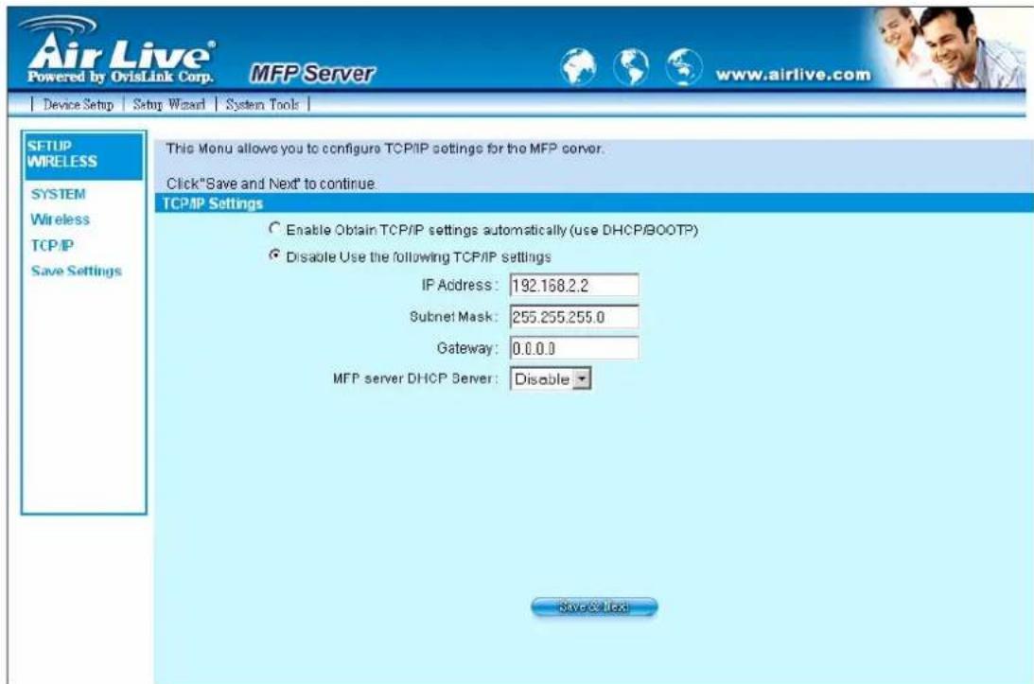This screenshot has height=684, width=1034.
Task: Click the Subnet Mask input field
Action: [x=573, y=317]
